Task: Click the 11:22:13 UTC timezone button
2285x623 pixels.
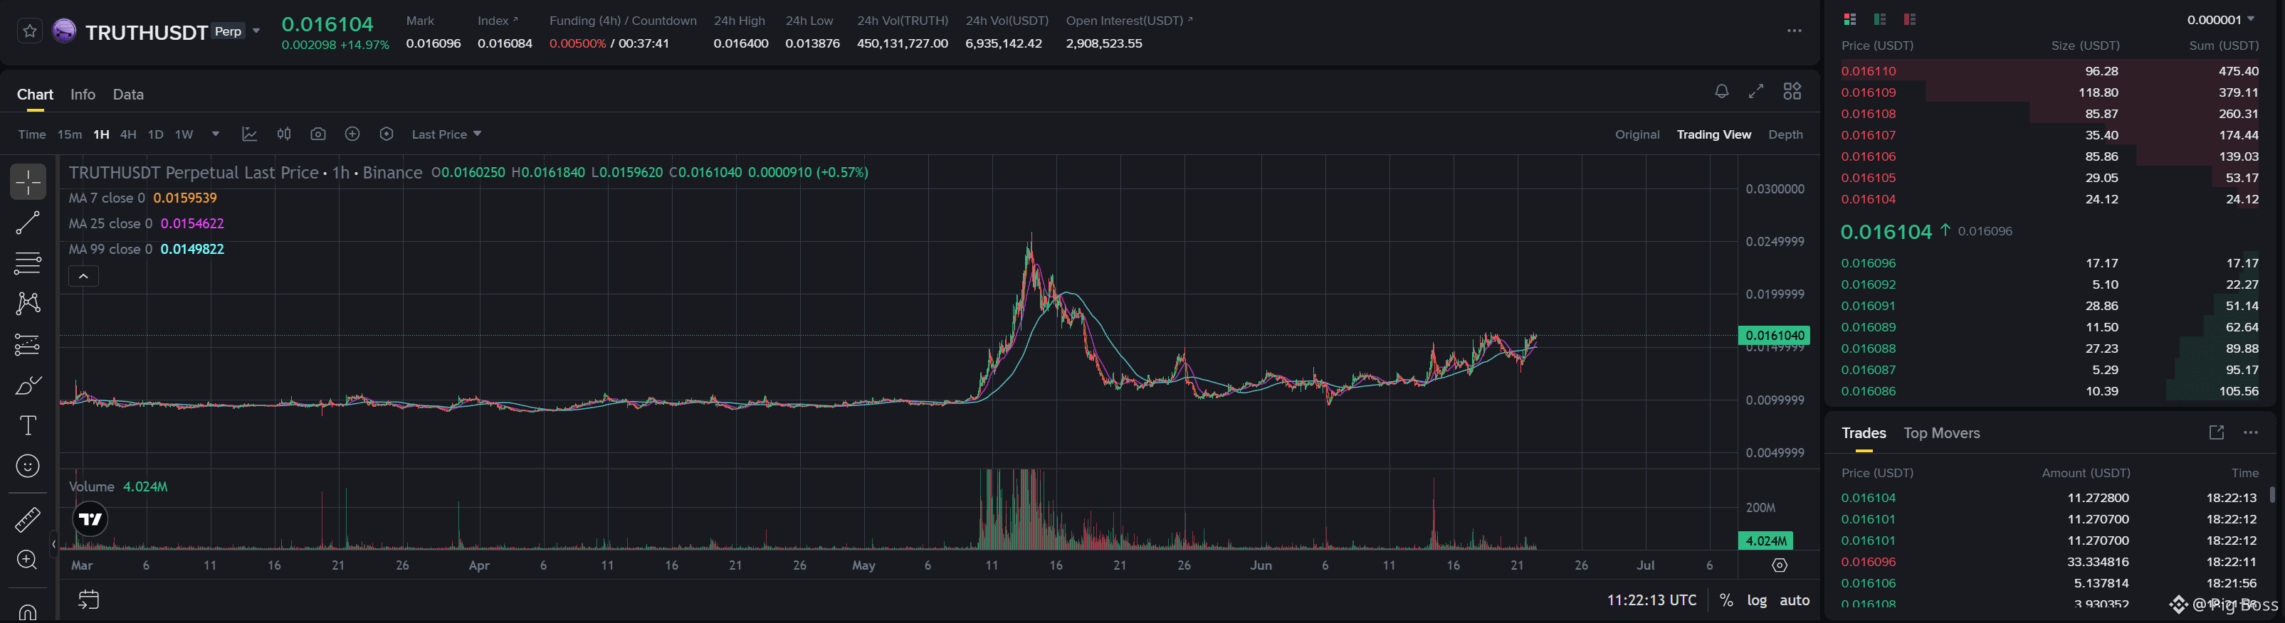Action: [1651, 600]
